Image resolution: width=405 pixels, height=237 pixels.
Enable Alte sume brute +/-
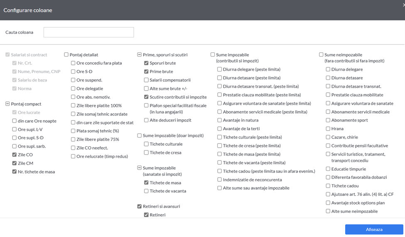coord(147,89)
